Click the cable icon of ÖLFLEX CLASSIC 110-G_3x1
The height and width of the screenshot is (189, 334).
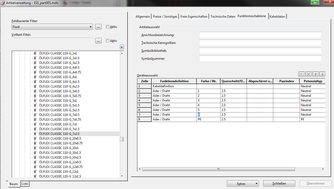pos(35,53)
